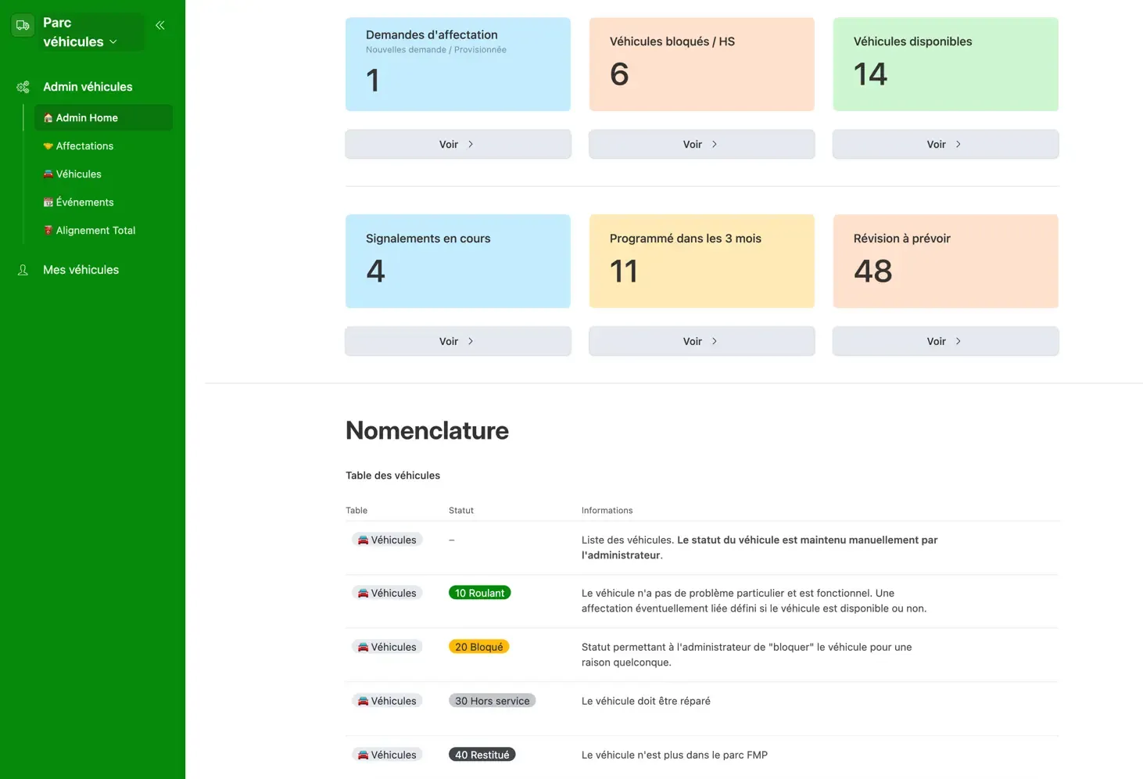
Task: Click Voir under Demandes d'affectation
Action: click(458, 145)
